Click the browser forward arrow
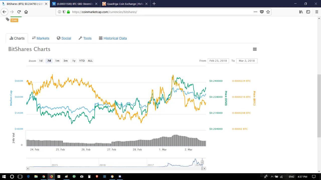Image resolution: width=321 pixels, height=180 pixels. pyautogui.click(x=12, y=12)
